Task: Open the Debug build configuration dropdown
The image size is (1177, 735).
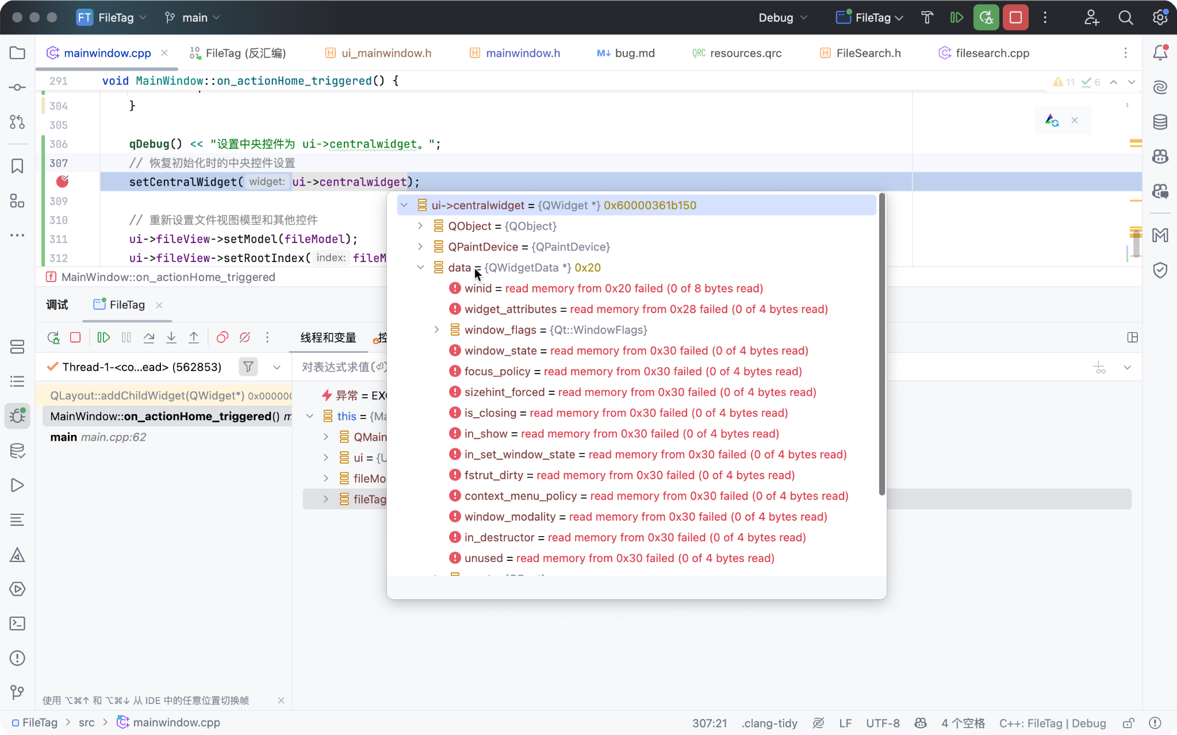Action: point(783,18)
